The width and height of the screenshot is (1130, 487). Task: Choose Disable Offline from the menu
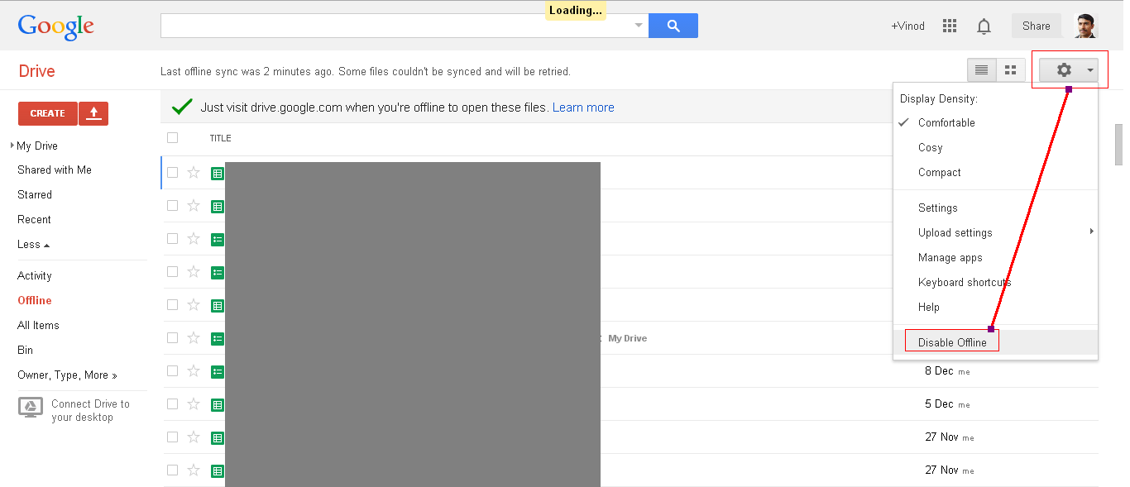[951, 340]
